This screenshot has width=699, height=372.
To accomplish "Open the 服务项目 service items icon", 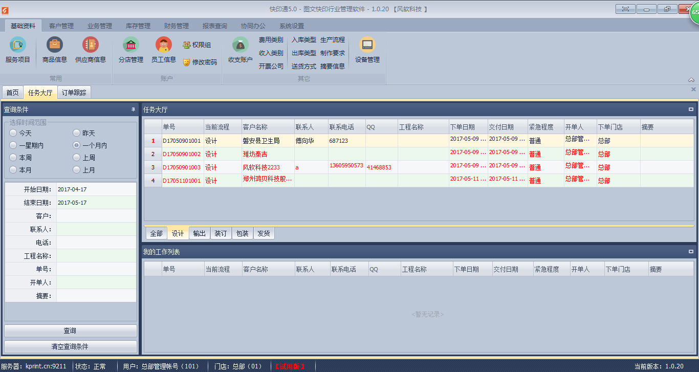I will (18, 46).
